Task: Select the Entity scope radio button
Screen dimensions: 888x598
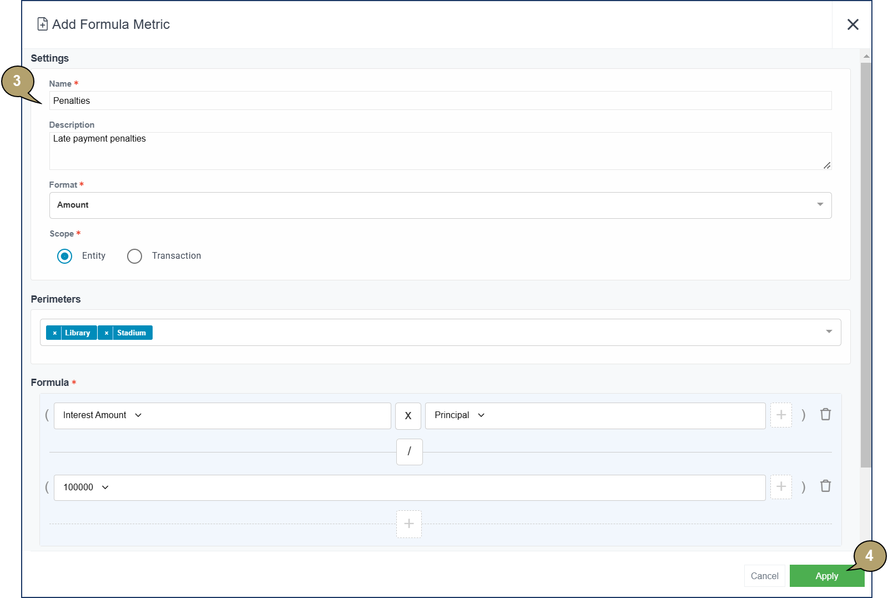Action: point(65,256)
